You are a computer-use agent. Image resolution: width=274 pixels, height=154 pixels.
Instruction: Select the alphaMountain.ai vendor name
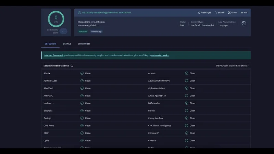tap(157, 88)
